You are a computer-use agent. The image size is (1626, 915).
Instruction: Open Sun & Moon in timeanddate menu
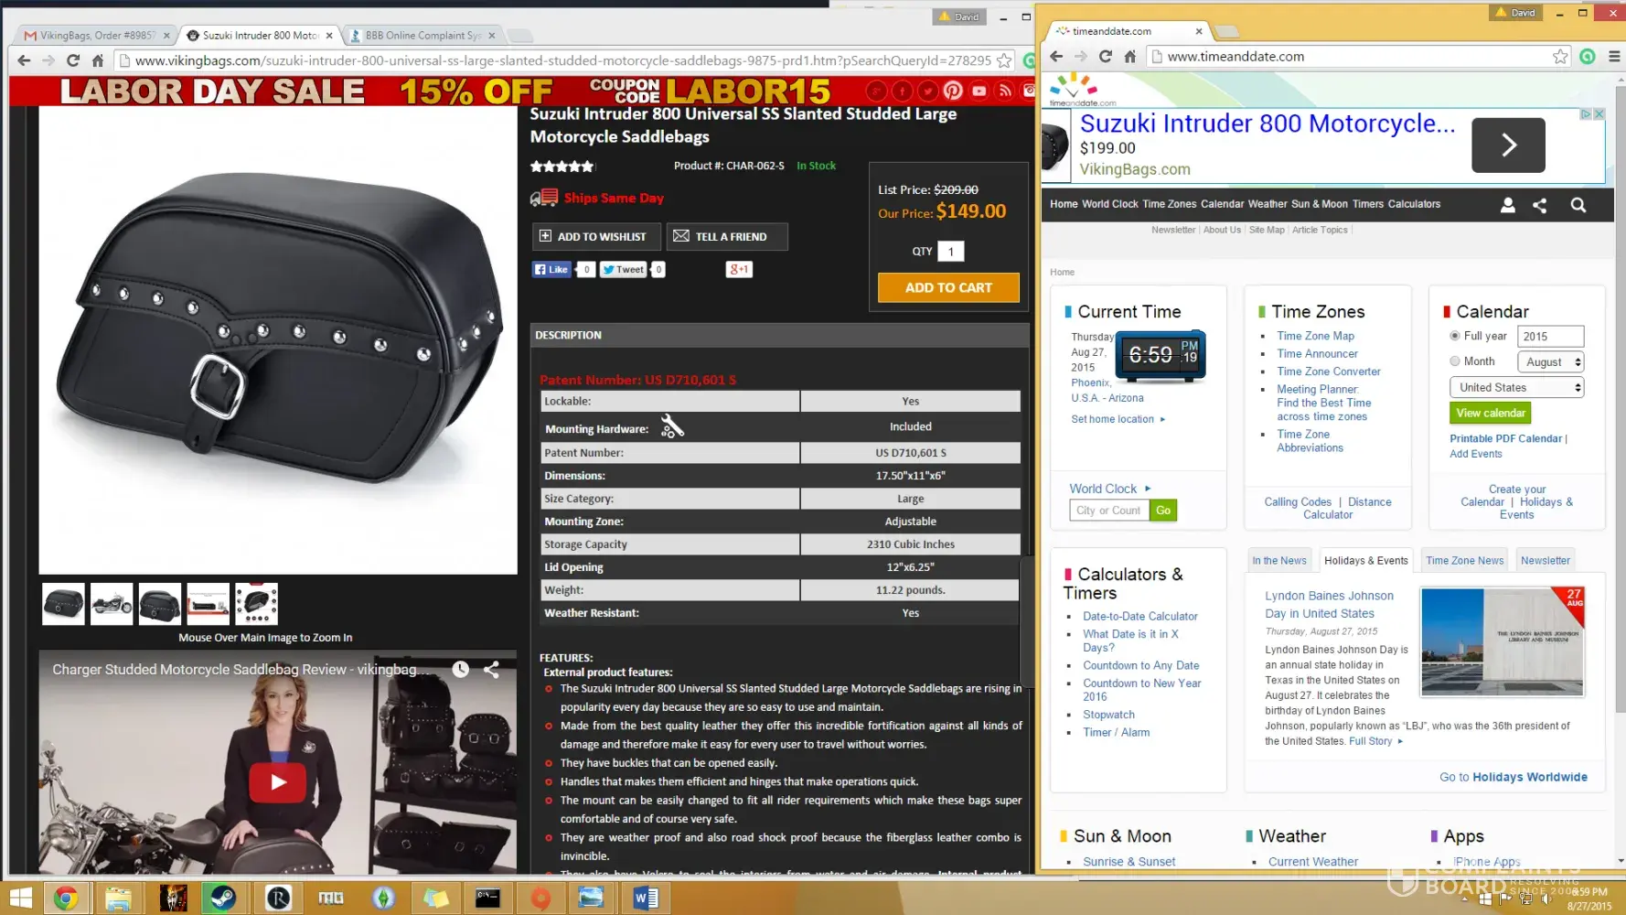(1319, 204)
